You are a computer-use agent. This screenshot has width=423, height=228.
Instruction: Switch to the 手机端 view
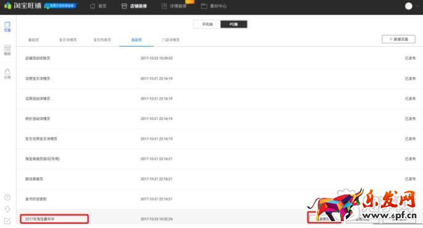tap(207, 24)
